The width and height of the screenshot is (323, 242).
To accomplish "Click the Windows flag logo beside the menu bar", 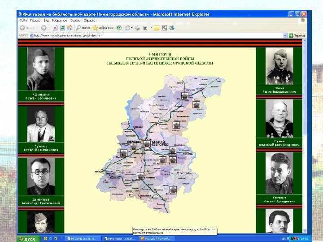I will point(303,20).
